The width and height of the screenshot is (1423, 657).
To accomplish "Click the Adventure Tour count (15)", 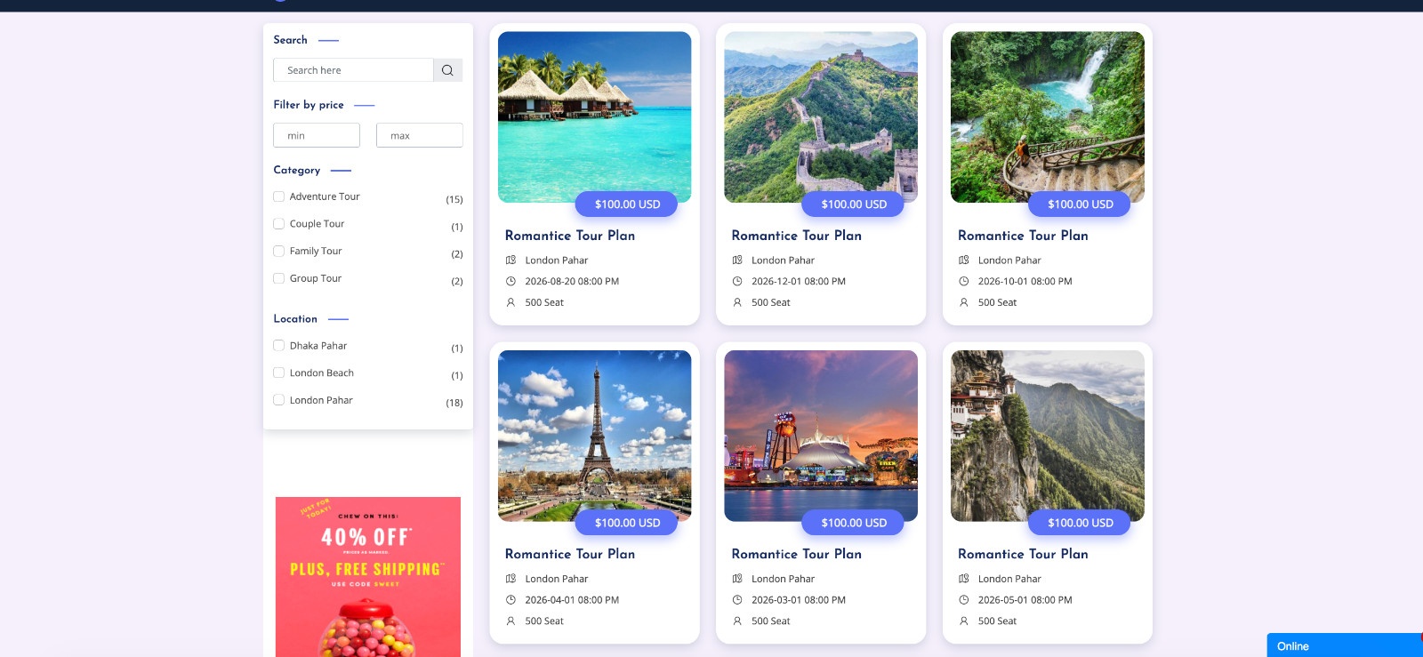I will [x=454, y=199].
